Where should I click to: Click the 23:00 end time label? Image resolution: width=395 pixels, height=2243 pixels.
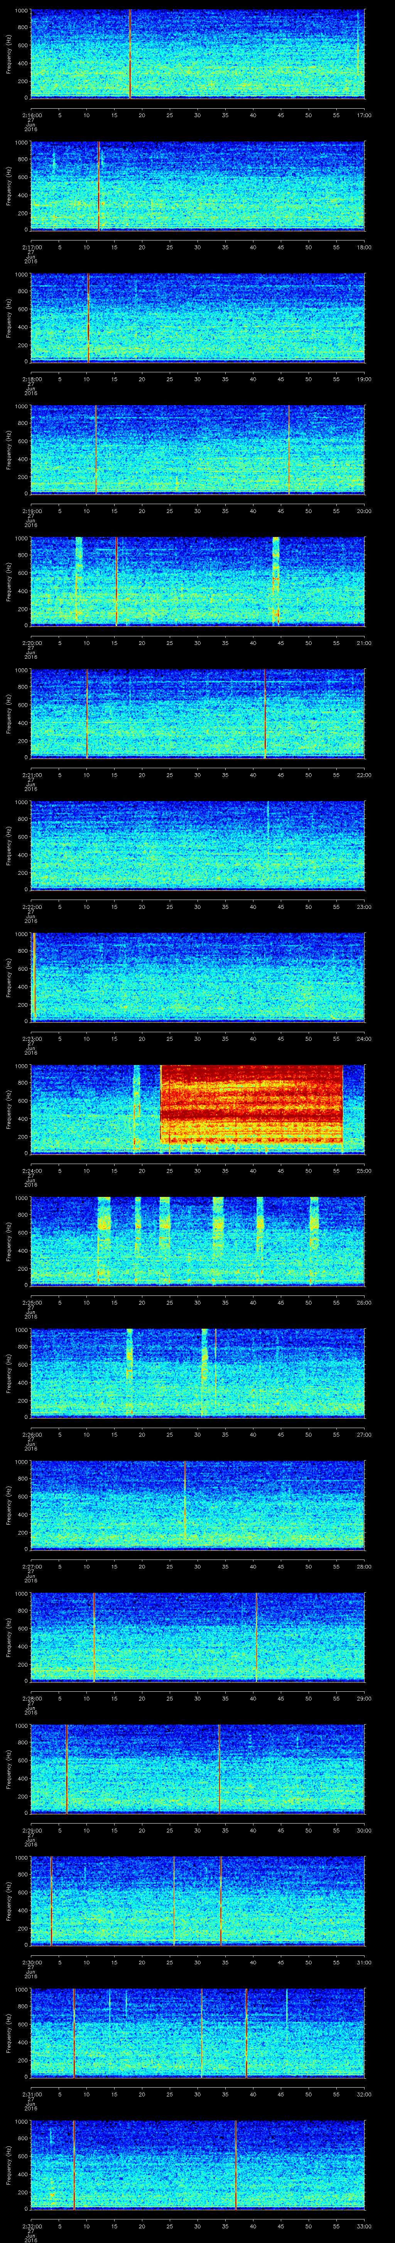click(x=364, y=907)
